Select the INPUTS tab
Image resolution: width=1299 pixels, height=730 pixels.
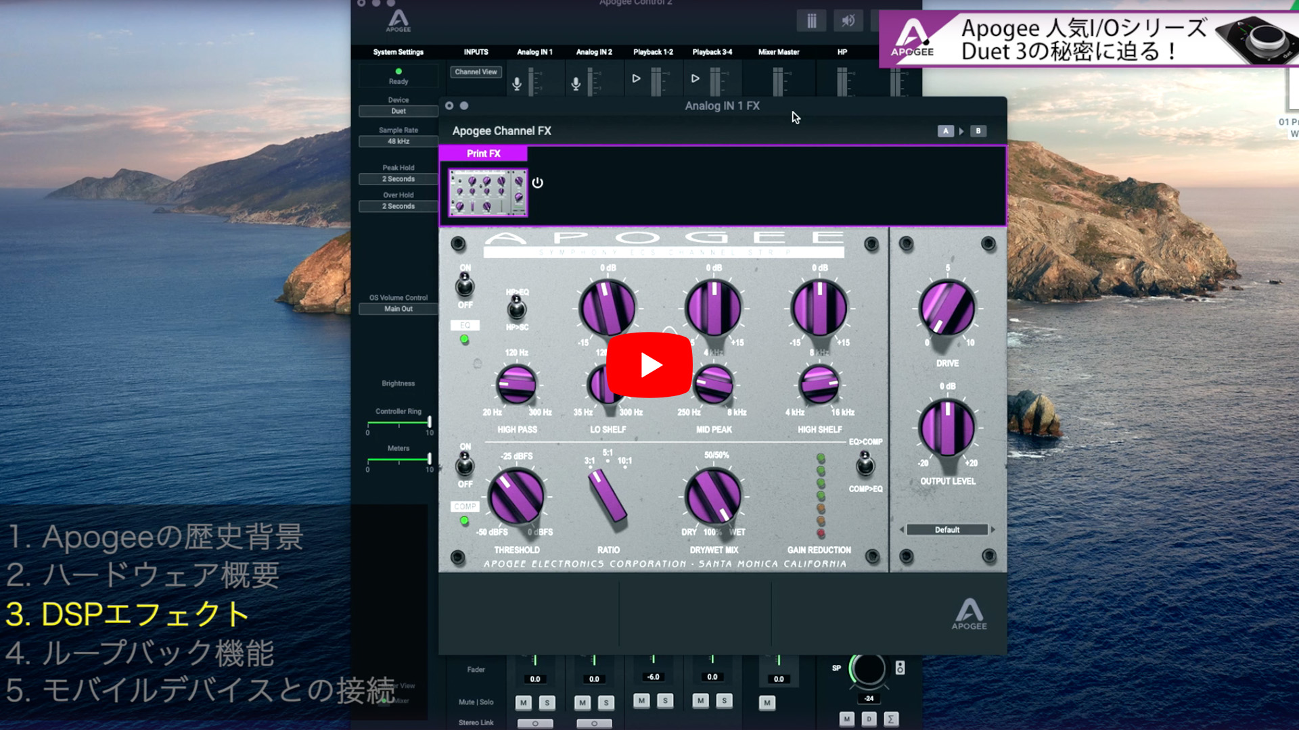(476, 52)
